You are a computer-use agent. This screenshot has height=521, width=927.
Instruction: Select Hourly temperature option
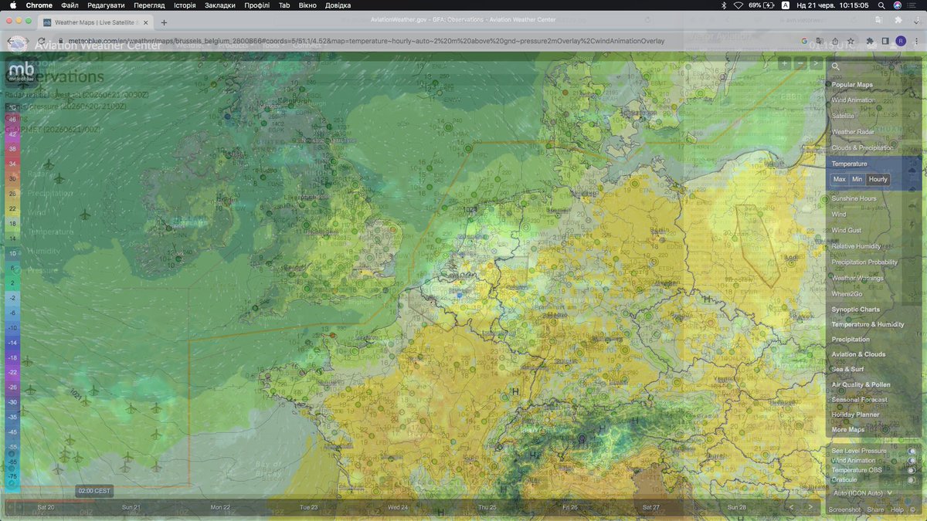coord(878,179)
